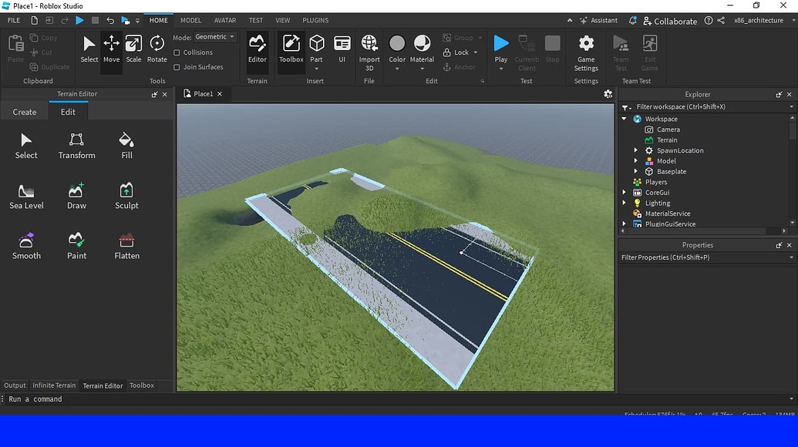Open notifications bell
The image size is (798, 447).
pyautogui.click(x=632, y=20)
